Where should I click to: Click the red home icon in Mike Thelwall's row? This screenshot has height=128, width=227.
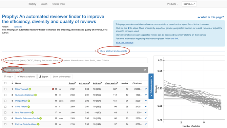53,89
